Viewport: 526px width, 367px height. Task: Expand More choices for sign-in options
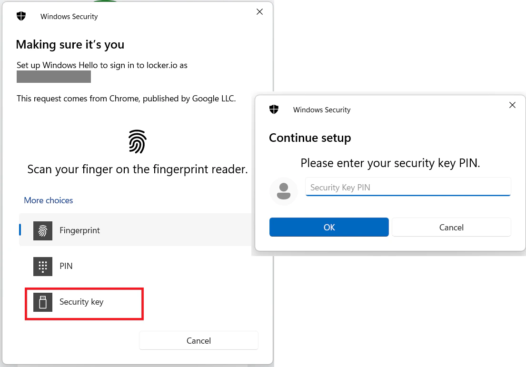(48, 200)
